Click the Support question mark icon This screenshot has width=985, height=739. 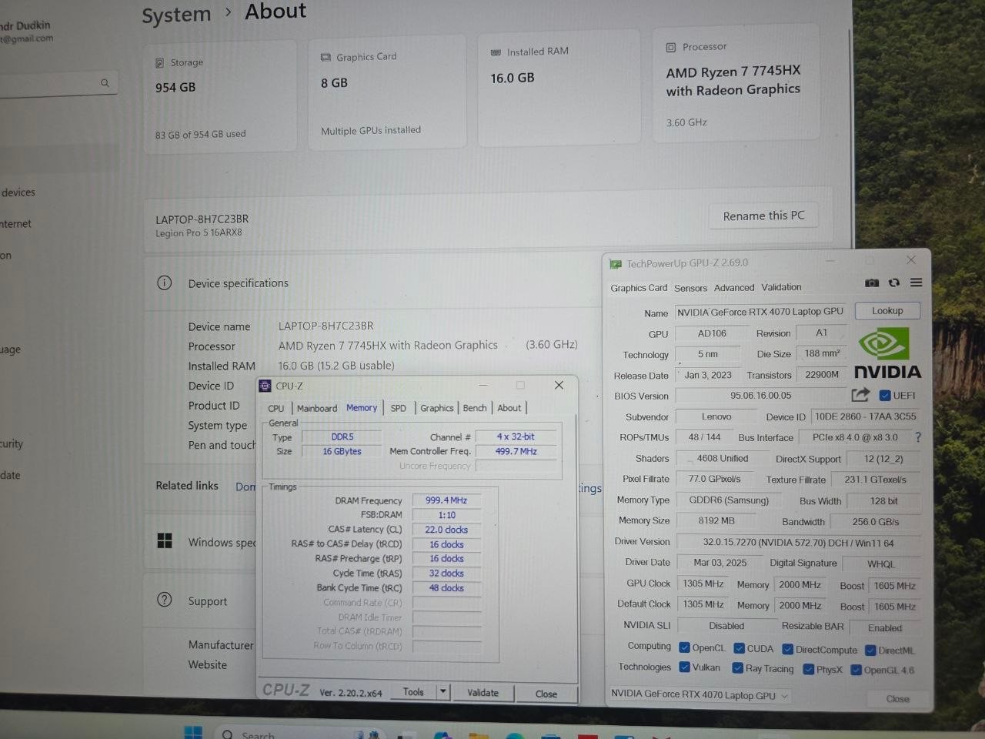pyautogui.click(x=164, y=600)
